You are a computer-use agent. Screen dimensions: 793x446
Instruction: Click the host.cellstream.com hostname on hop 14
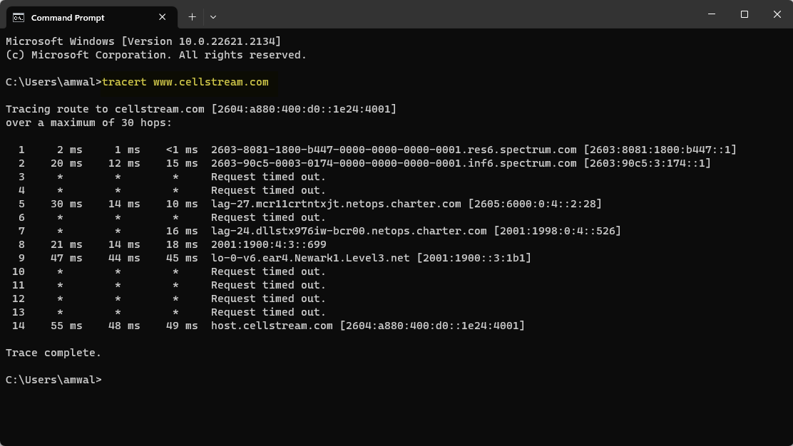point(272,326)
